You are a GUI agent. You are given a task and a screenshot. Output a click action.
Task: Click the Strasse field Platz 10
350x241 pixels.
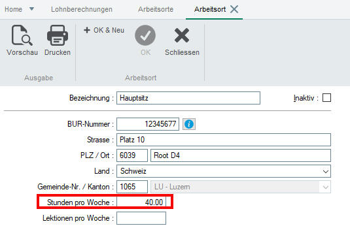(224, 140)
